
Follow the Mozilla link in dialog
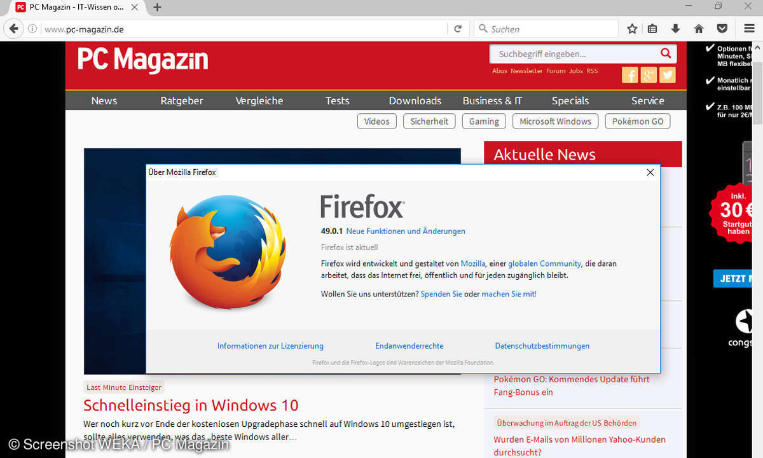pyautogui.click(x=473, y=263)
